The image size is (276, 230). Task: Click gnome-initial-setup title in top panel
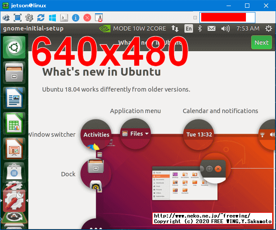point(33,28)
